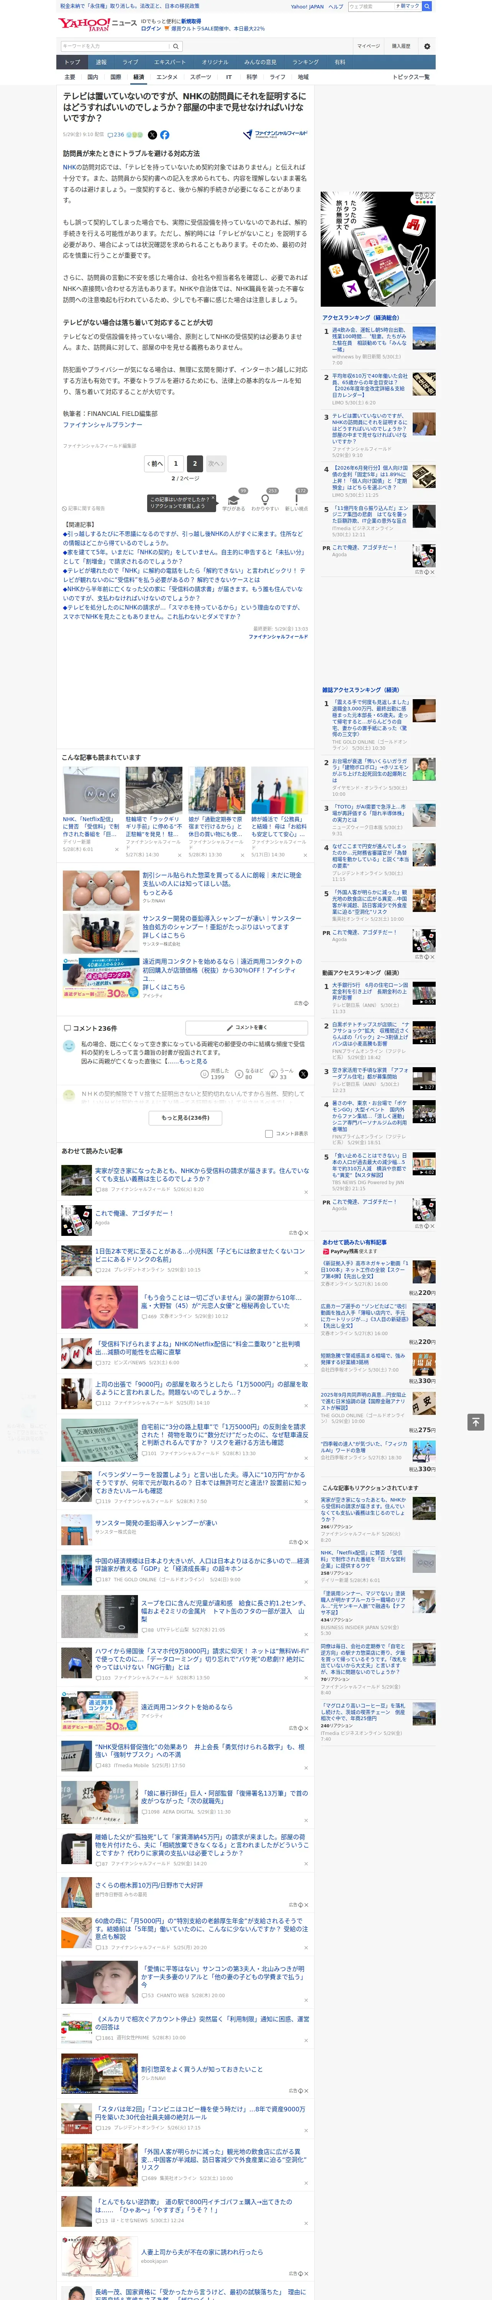Open the Yahoo! JAPAN top bar link
The width and height of the screenshot is (492, 2300).
pos(307,6)
